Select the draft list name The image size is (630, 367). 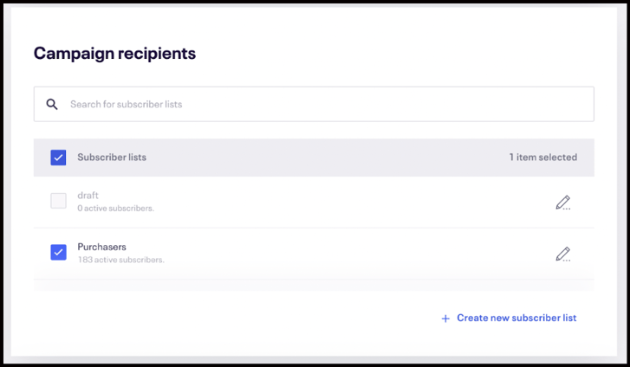pos(88,196)
